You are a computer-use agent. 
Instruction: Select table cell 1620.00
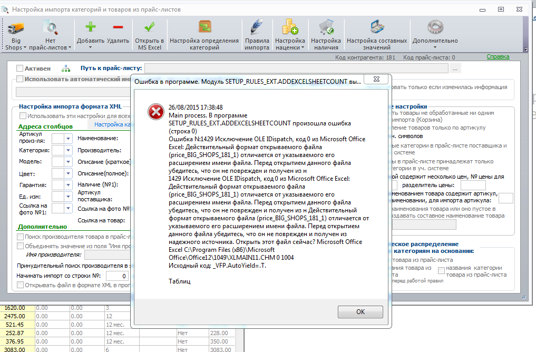18,308
